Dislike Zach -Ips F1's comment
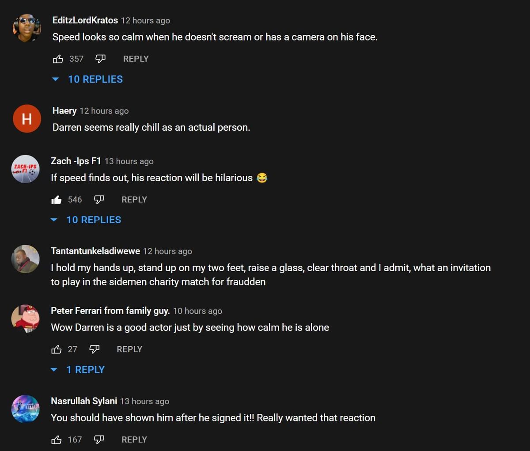The image size is (530, 451). 98,199
